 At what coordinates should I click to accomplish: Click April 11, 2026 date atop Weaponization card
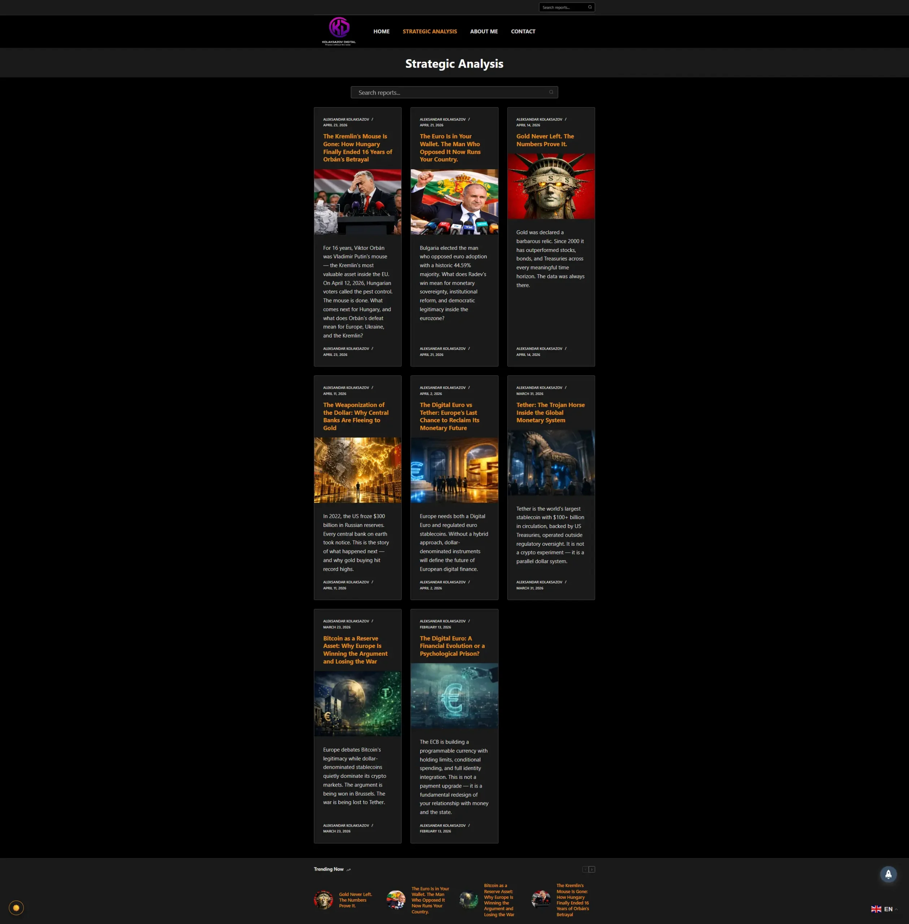pos(334,393)
